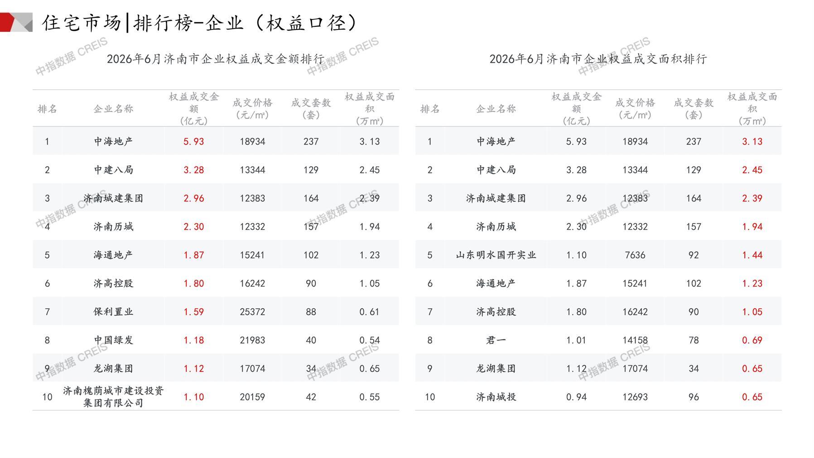Select red 2.45 in the 成交面积排行 table

pos(752,170)
